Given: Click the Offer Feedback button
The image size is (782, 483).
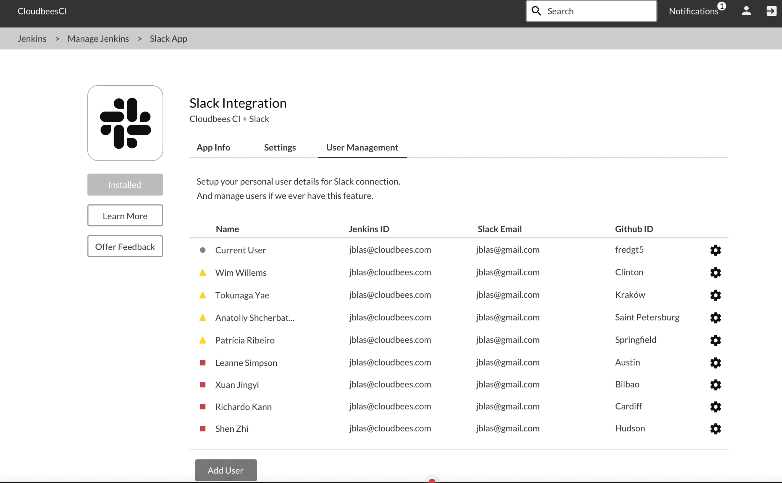Looking at the screenshot, I should click(x=125, y=246).
